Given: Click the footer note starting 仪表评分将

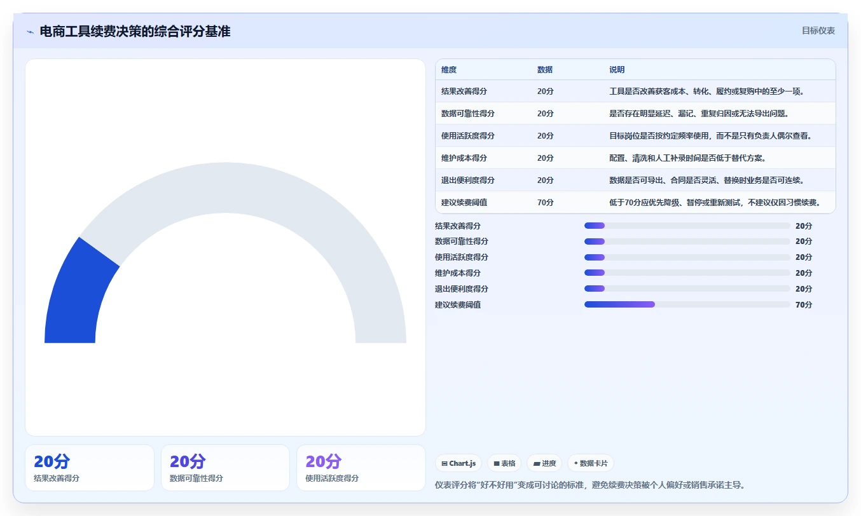Looking at the screenshot, I should [590, 485].
